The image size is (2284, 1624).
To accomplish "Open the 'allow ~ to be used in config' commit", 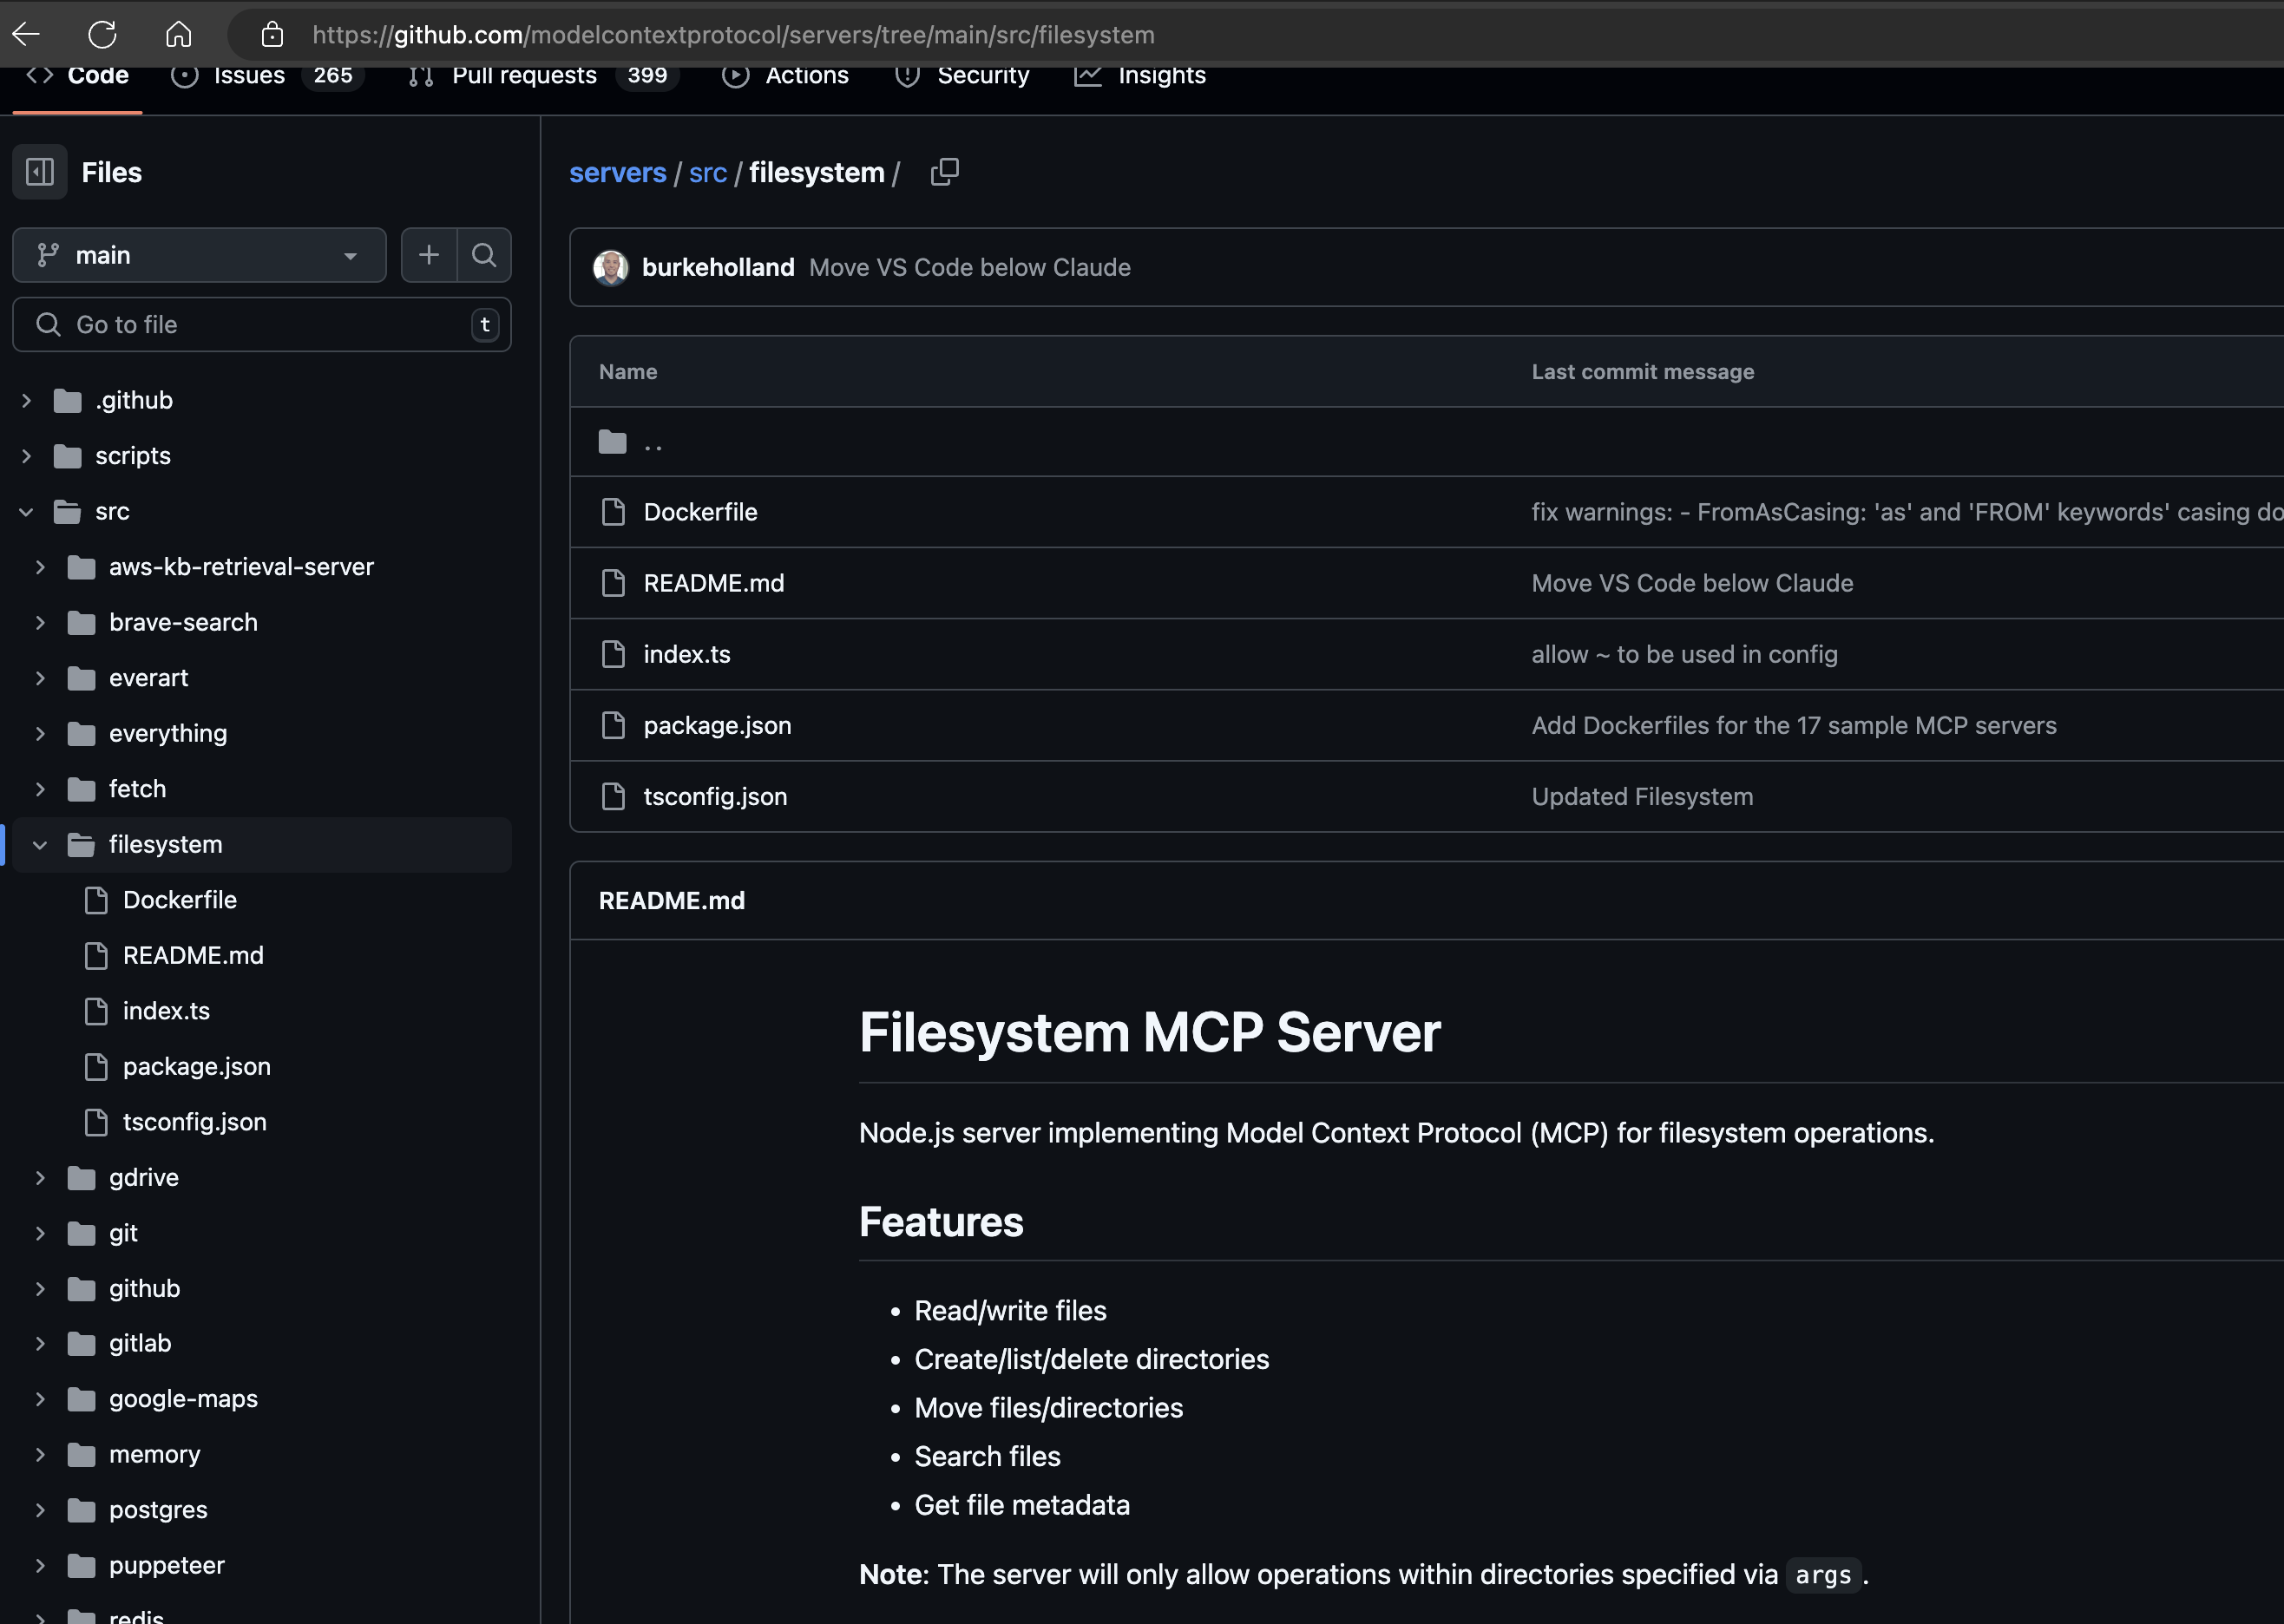I will [1684, 654].
